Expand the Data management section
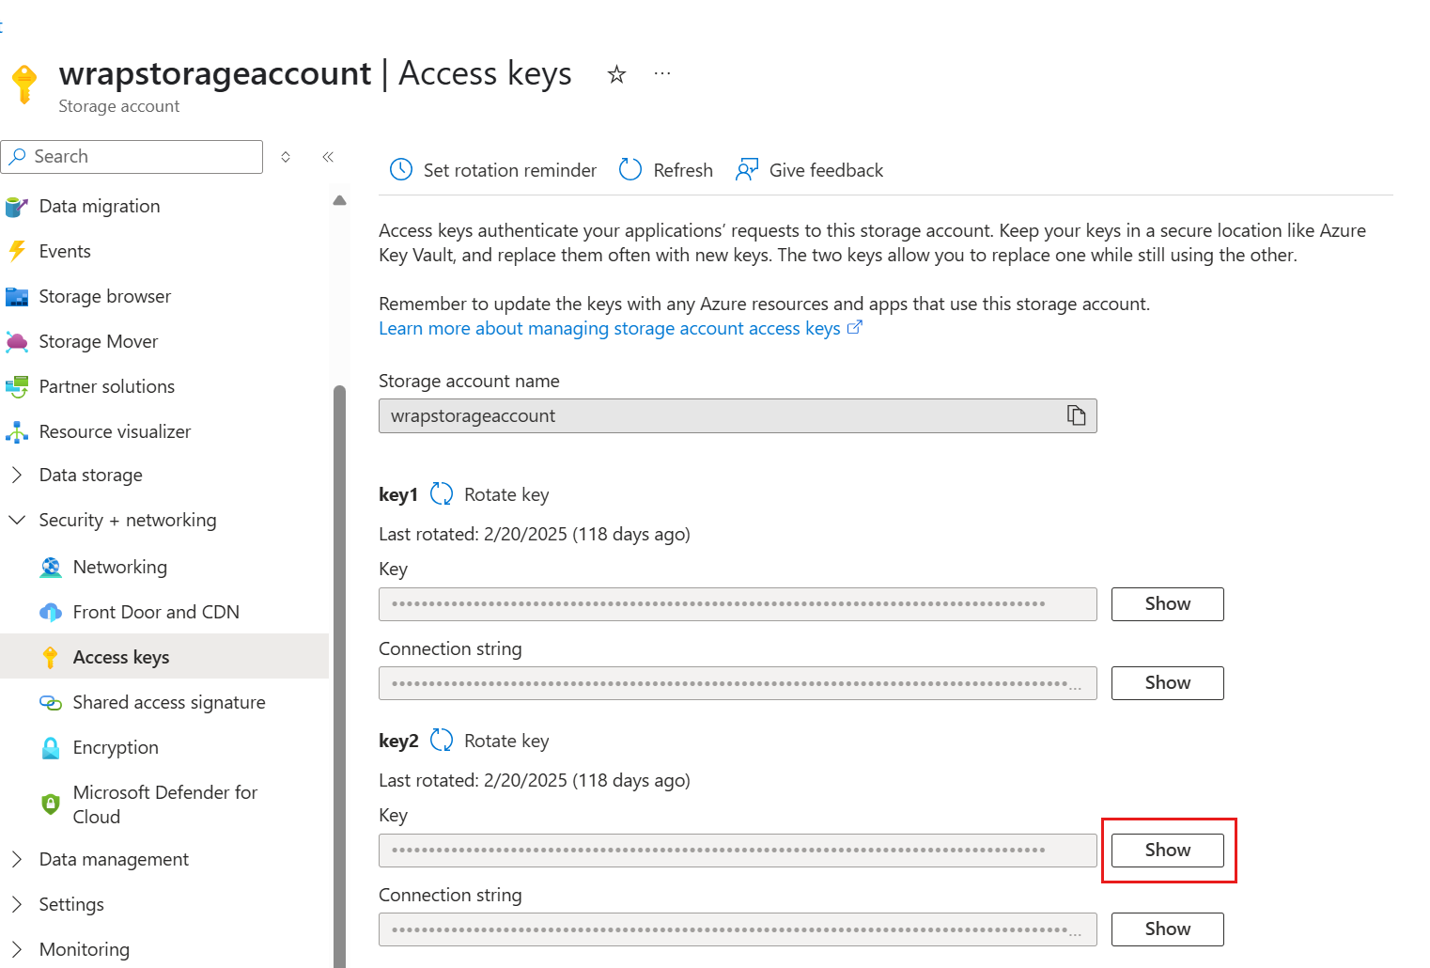The image size is (1430, 968). (17, 859)
